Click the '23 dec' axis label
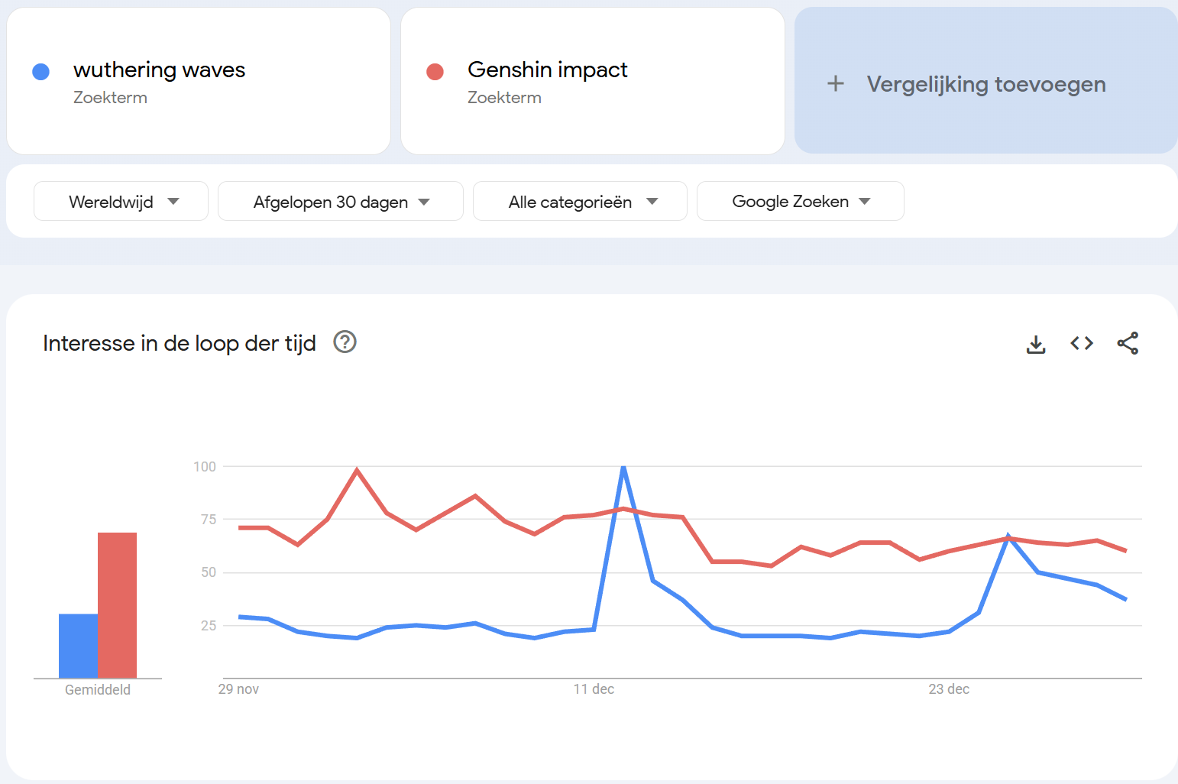Viewport: 1178px width, 784px height. [949, 689]
